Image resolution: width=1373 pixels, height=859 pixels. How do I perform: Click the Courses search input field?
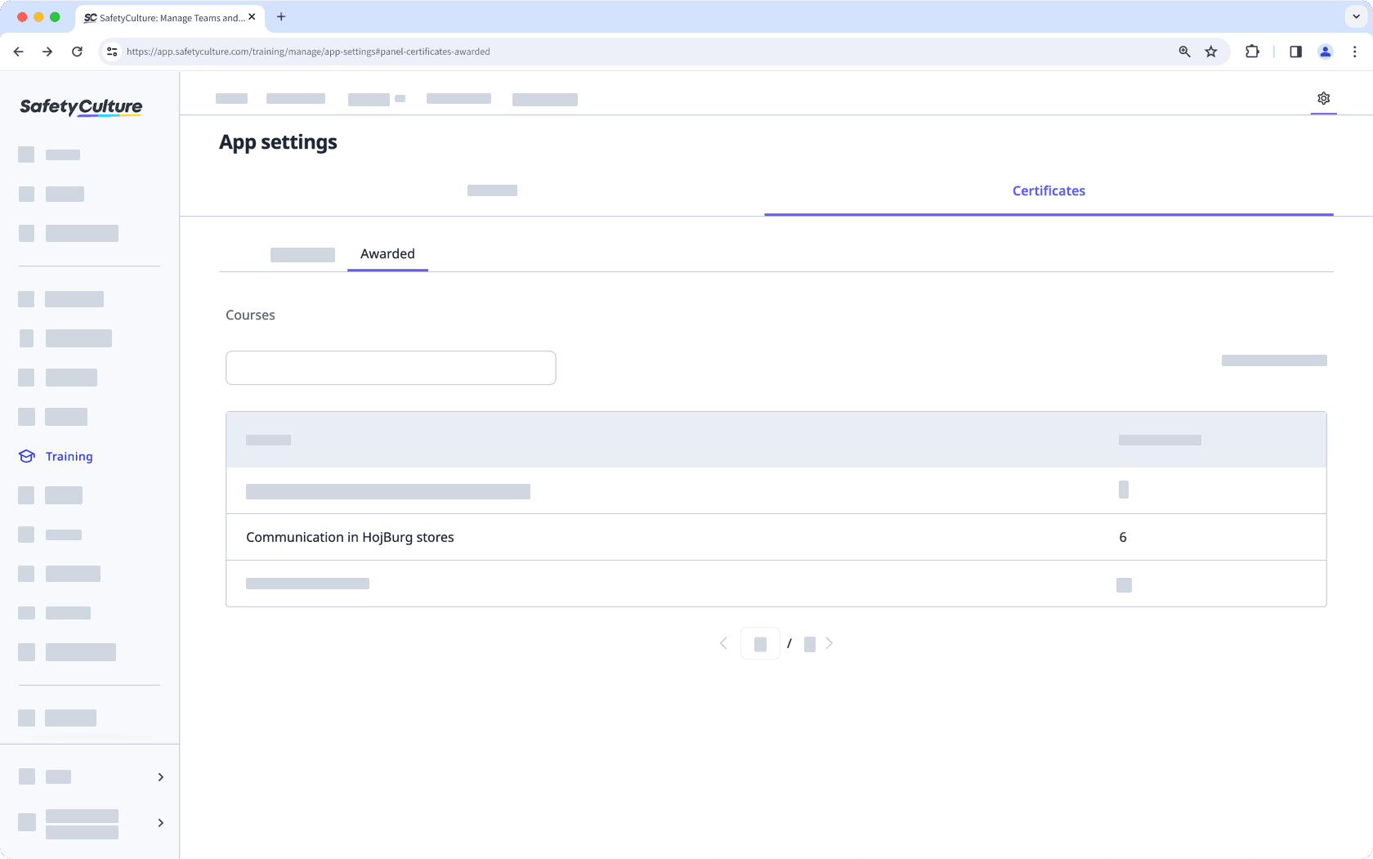(x=391, y=368)
